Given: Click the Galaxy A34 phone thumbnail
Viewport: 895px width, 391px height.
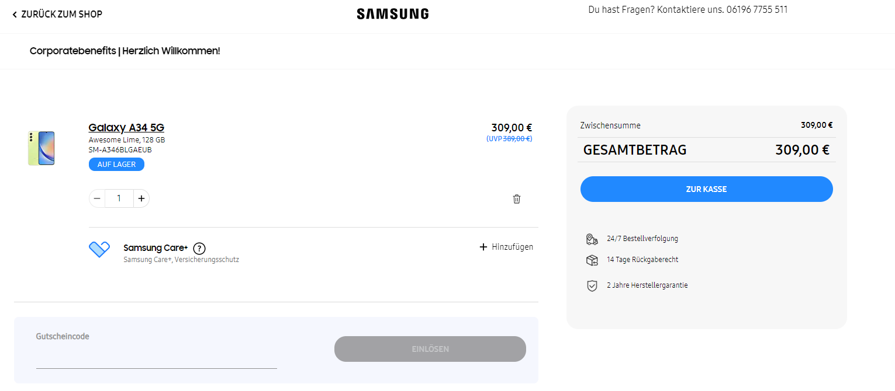Looking at the screenshot, I should (41, 148).
